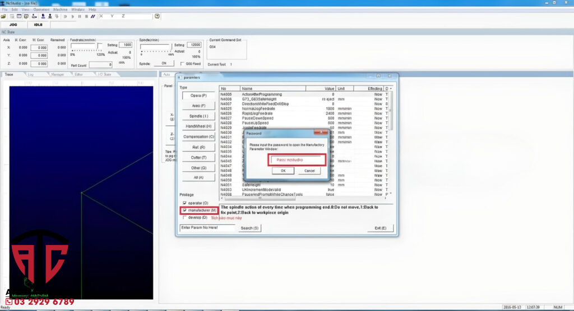Screen dimensions: 574x311
Task: Click the help question mark toolbar icon
Action: pyautogui.click(x=158, y=16)
